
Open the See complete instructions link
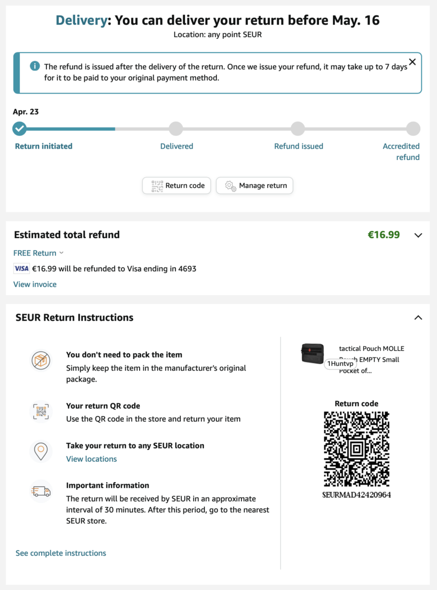point(61,553)
